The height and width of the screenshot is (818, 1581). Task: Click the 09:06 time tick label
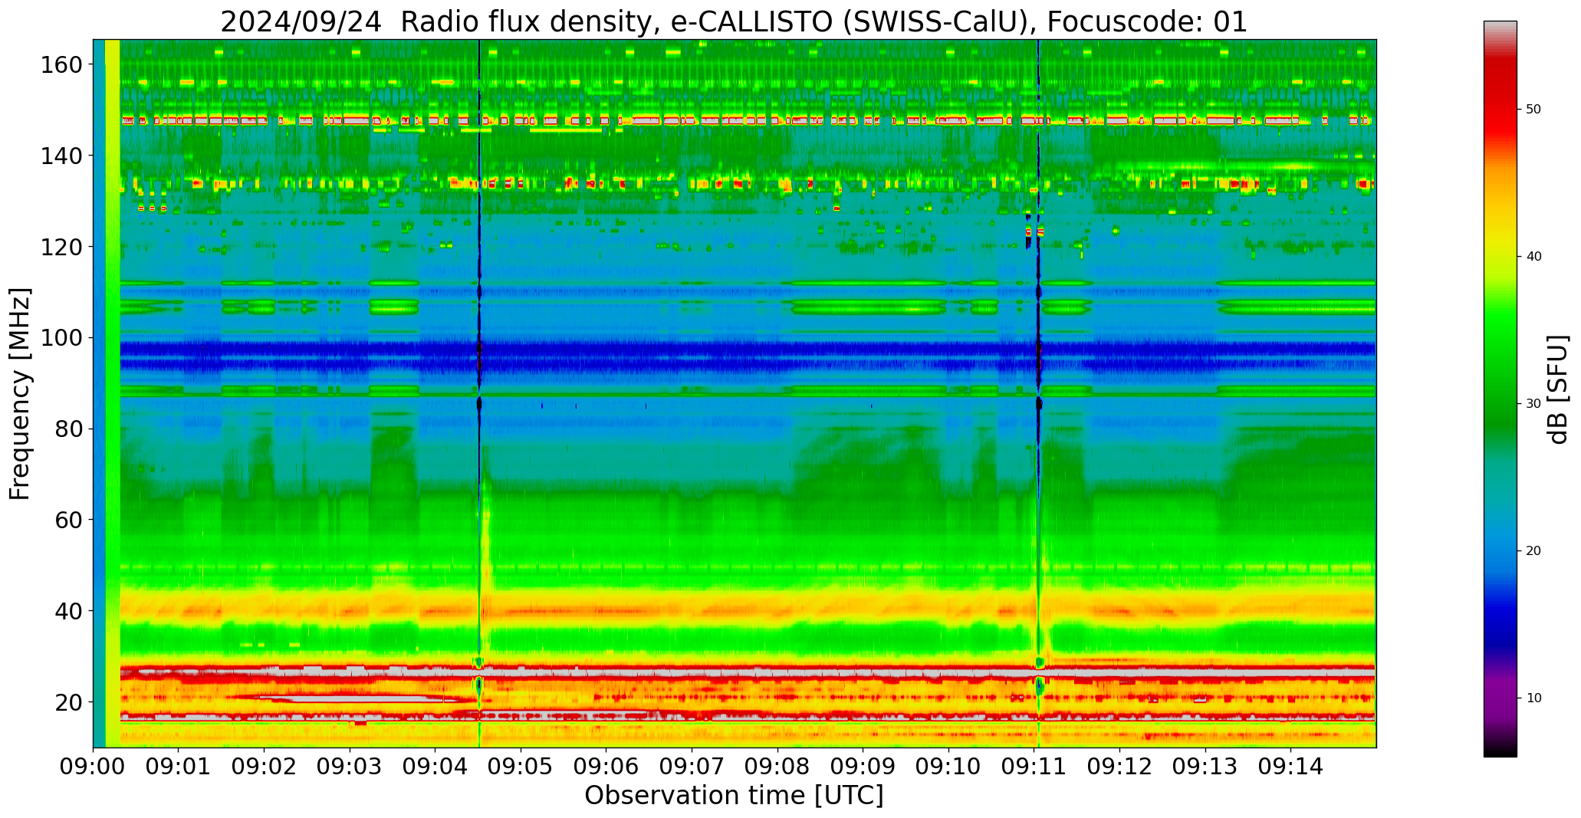click(x=606, y=766)
